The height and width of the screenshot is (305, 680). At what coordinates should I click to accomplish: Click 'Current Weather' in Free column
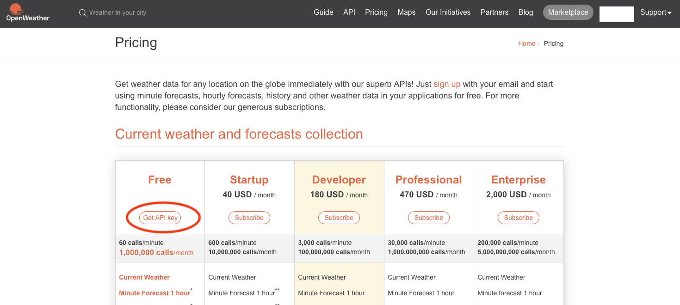[x=144, y=277]
